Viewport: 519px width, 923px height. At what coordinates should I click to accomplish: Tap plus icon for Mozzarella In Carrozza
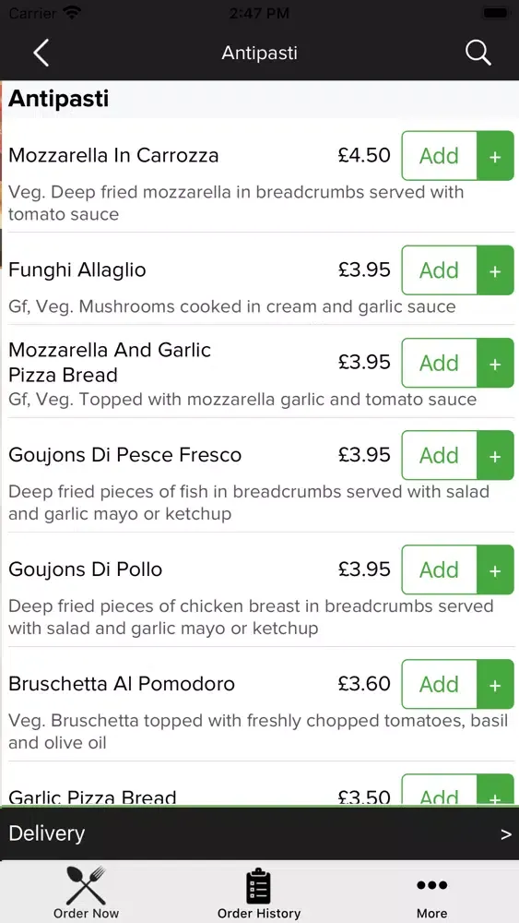(495, 156)
